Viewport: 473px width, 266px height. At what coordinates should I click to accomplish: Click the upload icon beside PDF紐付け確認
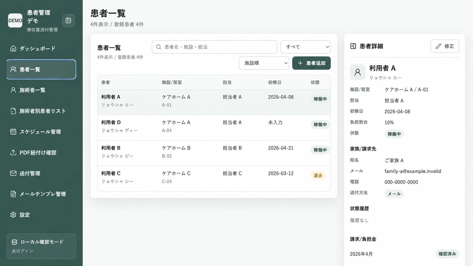13,152
